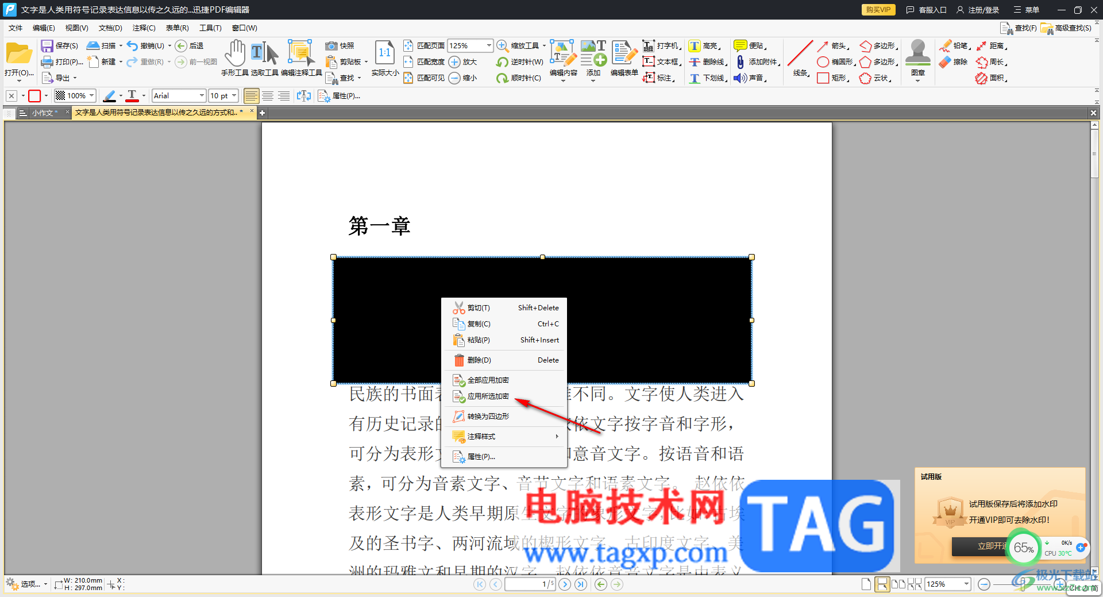Save the document with the floppy disk icon
The image size is (1103, 597).
click(x=47, y=46)
